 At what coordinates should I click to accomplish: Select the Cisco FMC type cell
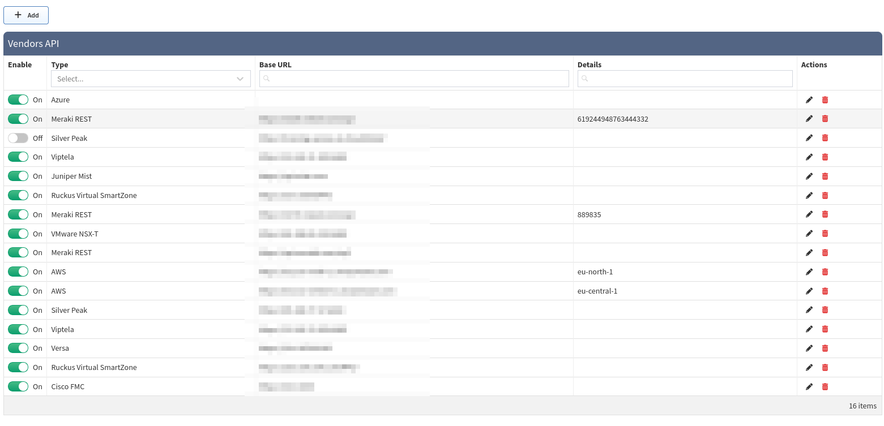tap(67, 386)
